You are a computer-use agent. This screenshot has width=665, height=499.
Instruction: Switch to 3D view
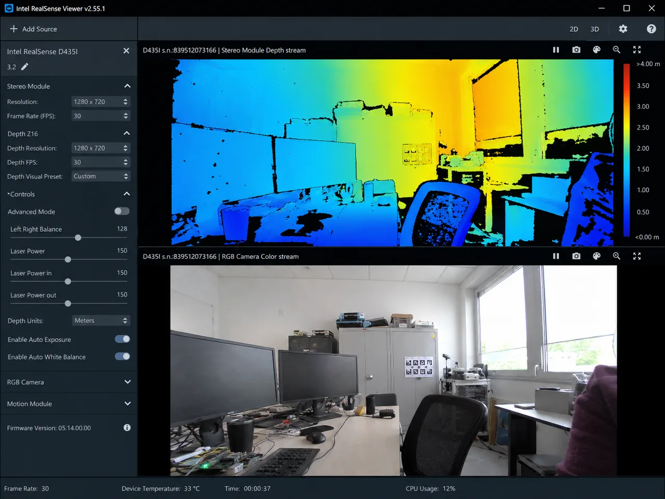tap(595, 29)
